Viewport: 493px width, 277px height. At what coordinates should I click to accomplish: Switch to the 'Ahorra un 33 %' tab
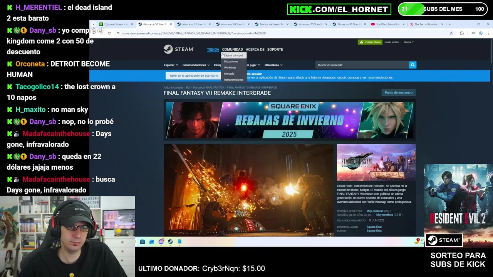194,24
